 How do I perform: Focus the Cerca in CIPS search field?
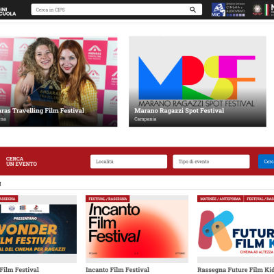(116, 10)
